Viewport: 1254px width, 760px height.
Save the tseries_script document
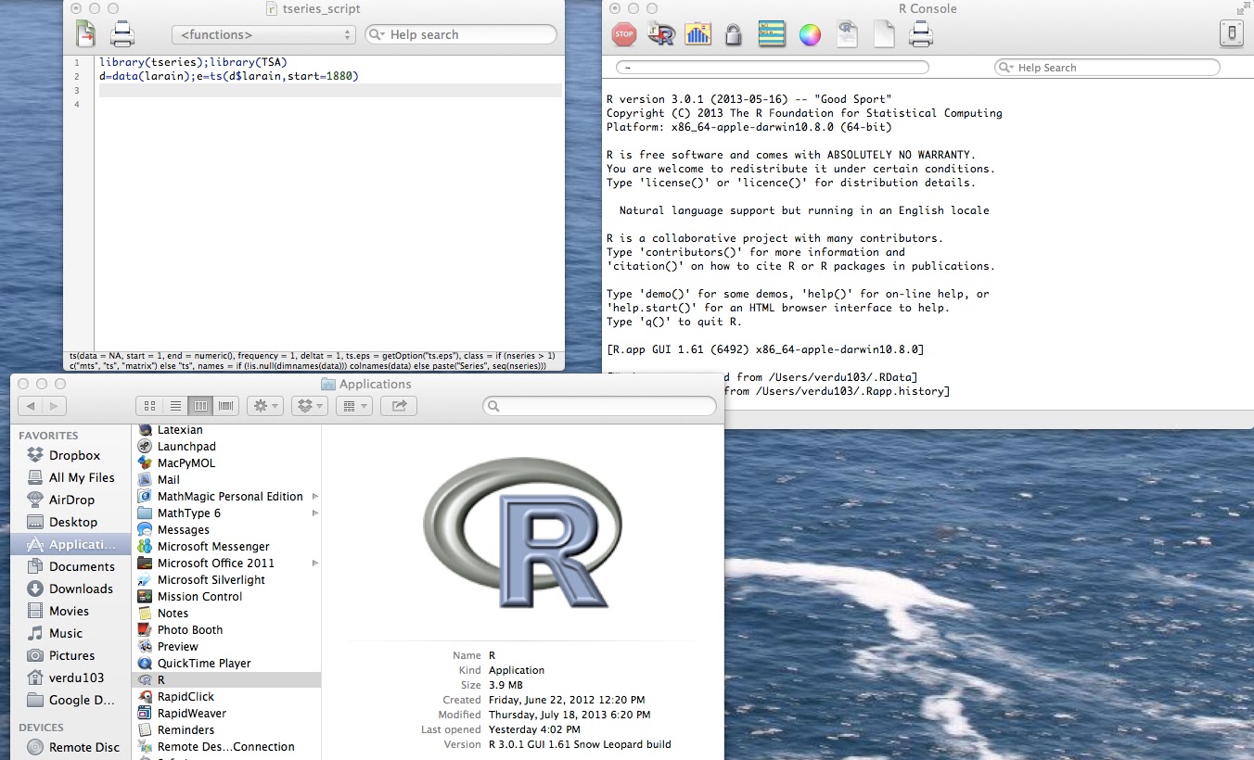tap(85, 34)
